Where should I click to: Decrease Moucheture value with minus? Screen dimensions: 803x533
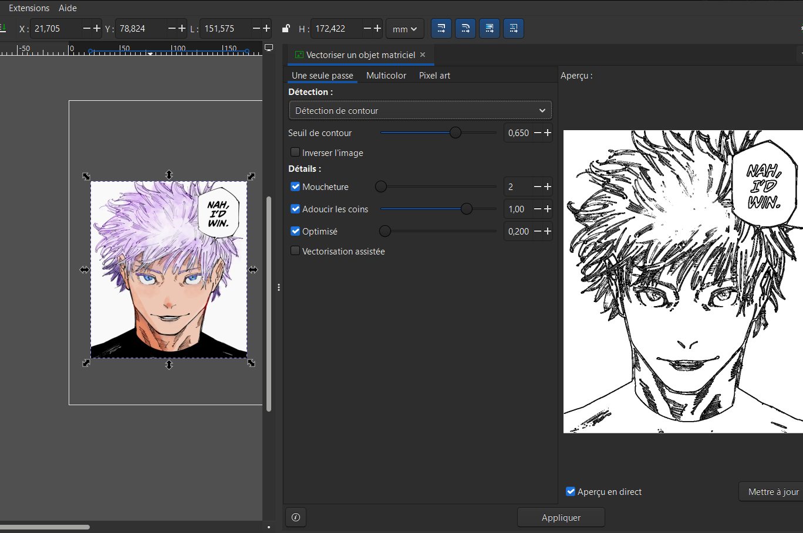pos(538,186)
